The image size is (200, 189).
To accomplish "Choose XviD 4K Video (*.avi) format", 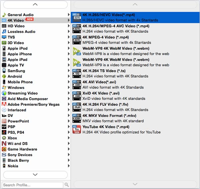I will coord(135,96).
